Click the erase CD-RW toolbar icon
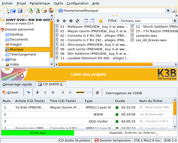This screenshot has width=178, height=143. (44, 10)
